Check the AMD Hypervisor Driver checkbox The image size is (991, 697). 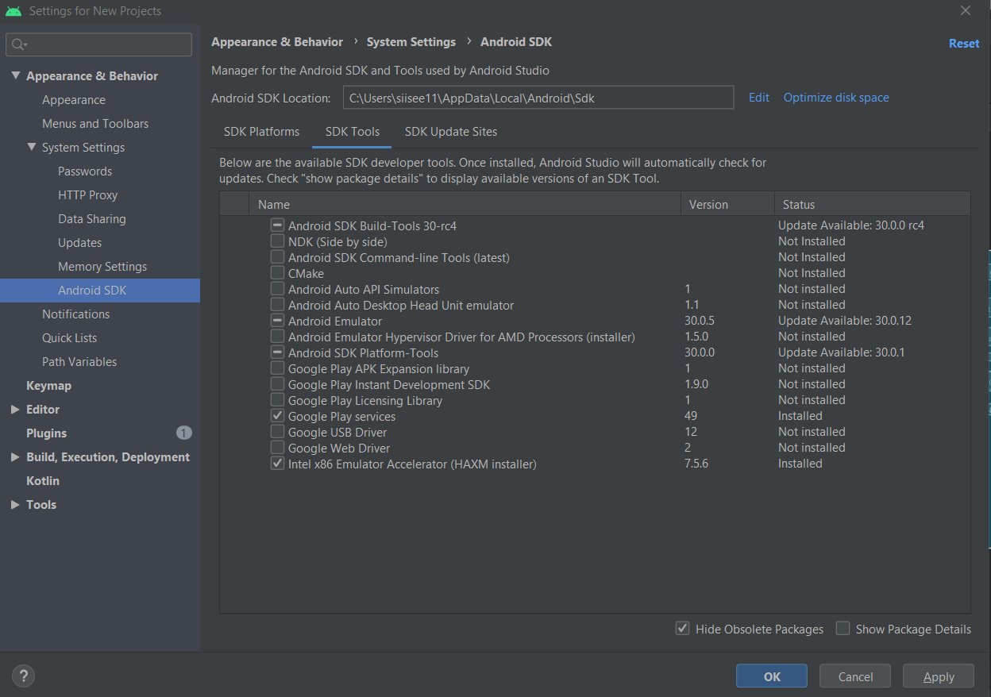pos(277,337)
